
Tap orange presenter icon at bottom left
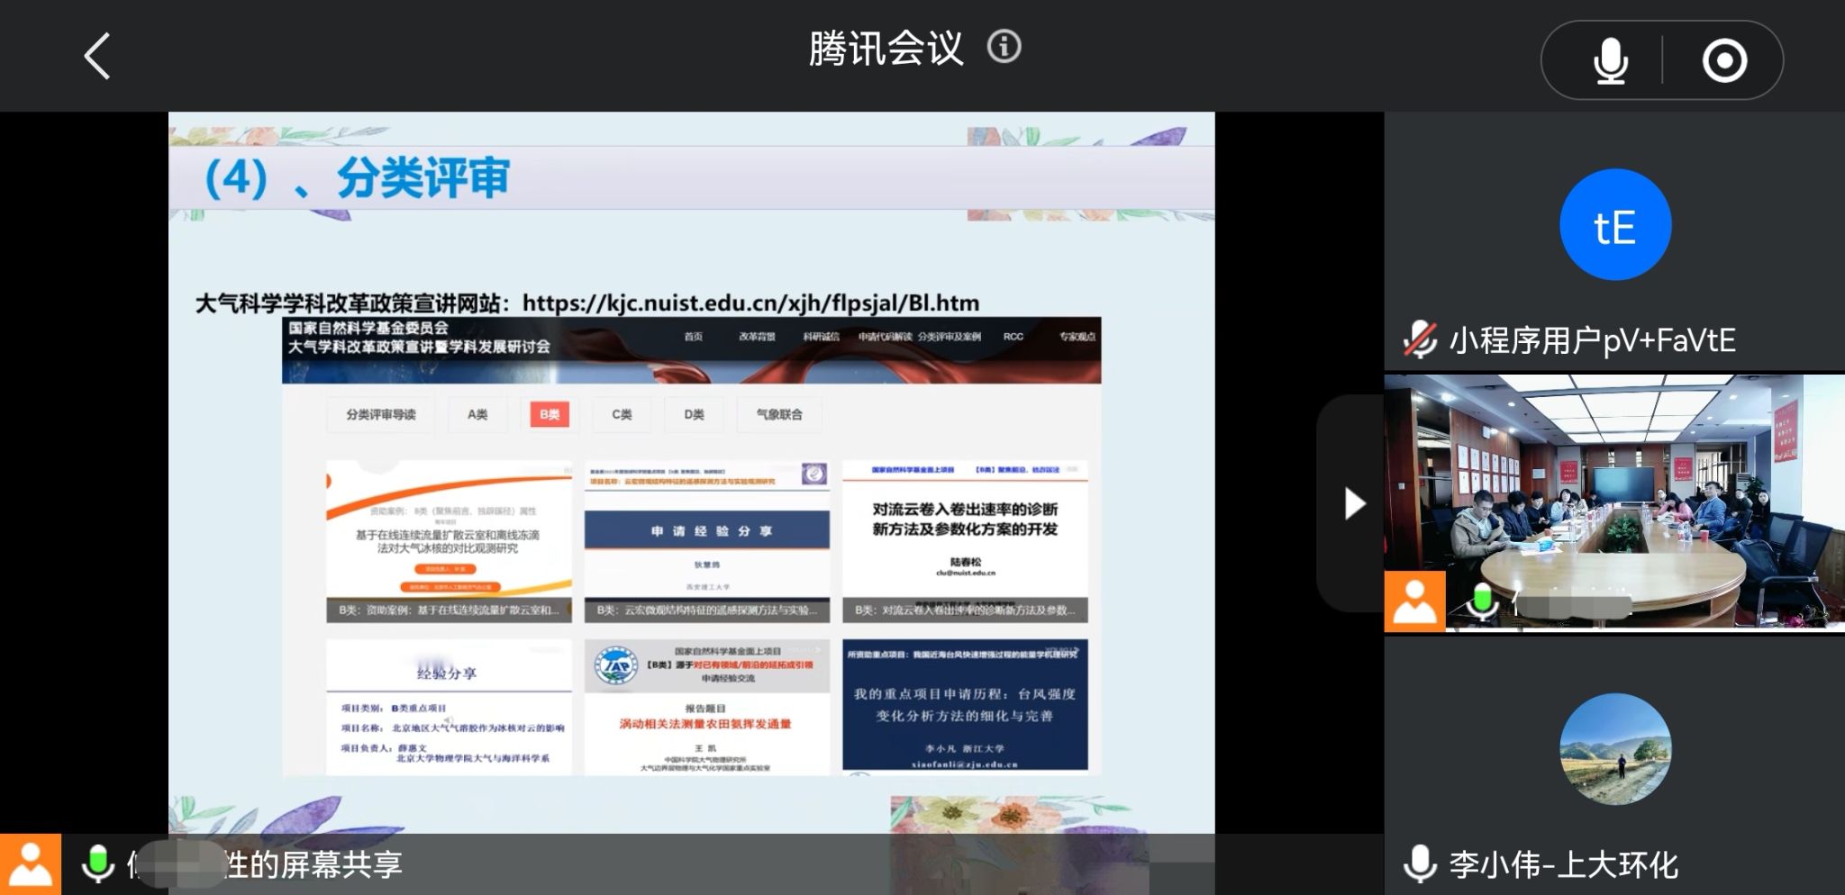coord(31,864)
